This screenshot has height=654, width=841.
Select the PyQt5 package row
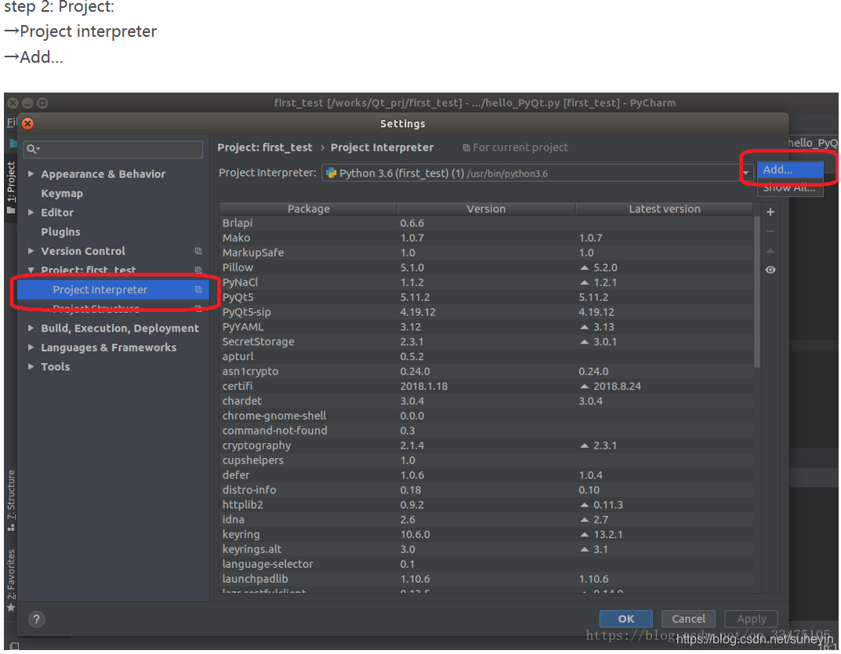pyautogui.click(x=486, y=297)
